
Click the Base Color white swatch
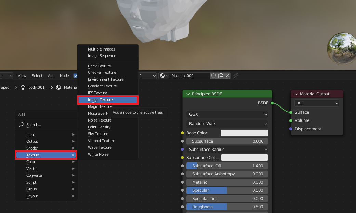point(244,133)
